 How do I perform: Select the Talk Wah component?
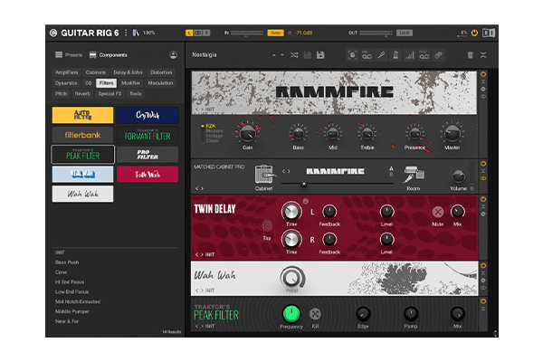coord(148,174)
